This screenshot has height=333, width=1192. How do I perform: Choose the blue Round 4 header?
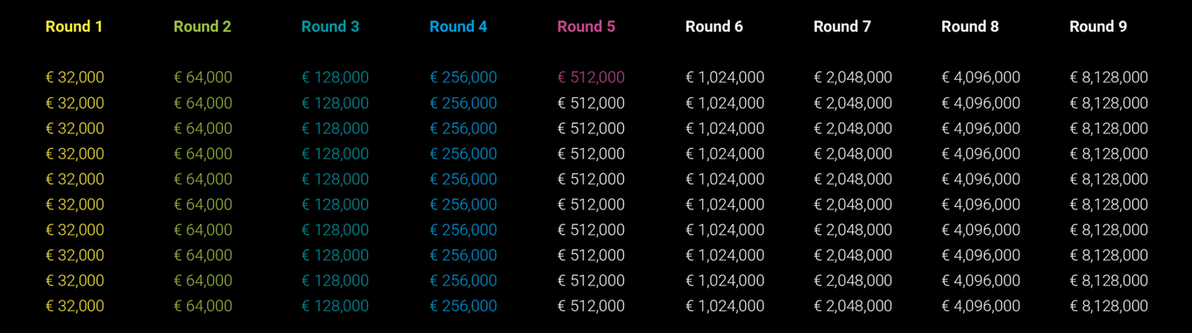458,26
